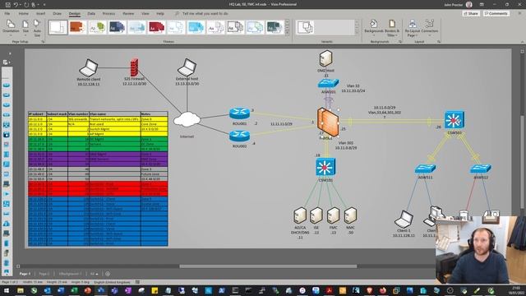Image resolution: width=526 pixels, height=296 pixels.
Task: Click the horizontal scrollbar thumb
Action: (268, 266)
